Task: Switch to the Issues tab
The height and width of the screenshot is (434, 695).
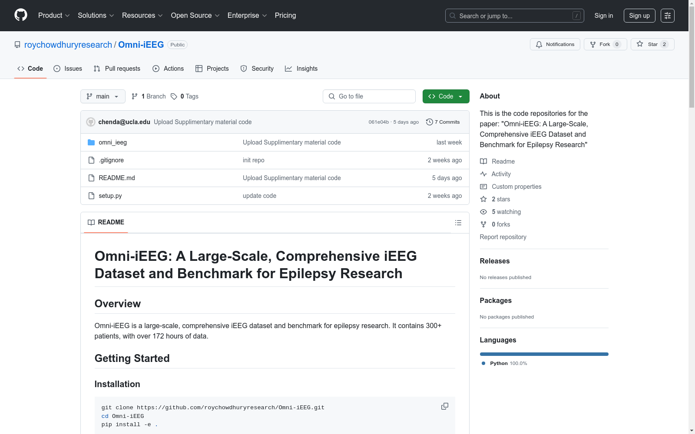Action: click(x=68, y=69)
